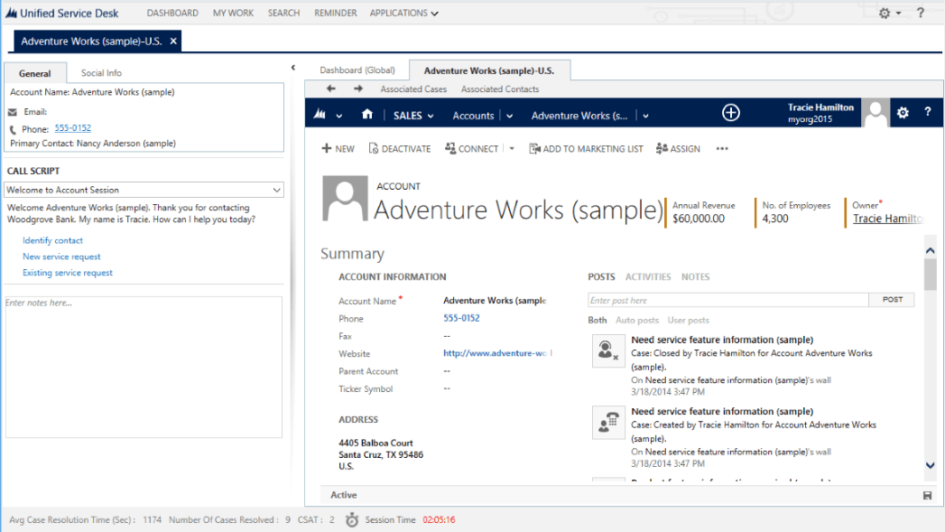This screenshot has height=532, width=945.
Task: Click the Post button
Action: click(892, 300)
